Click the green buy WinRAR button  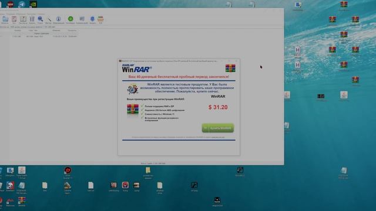(218, 128)
